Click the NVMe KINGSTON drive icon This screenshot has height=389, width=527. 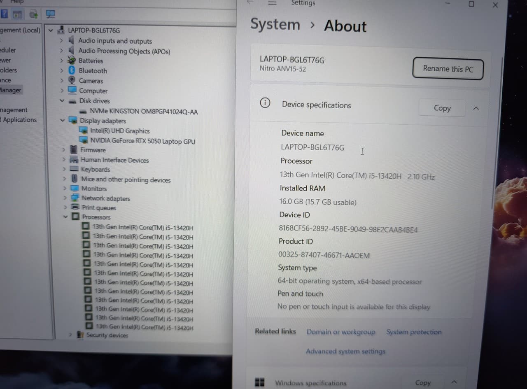click(83, 111)
